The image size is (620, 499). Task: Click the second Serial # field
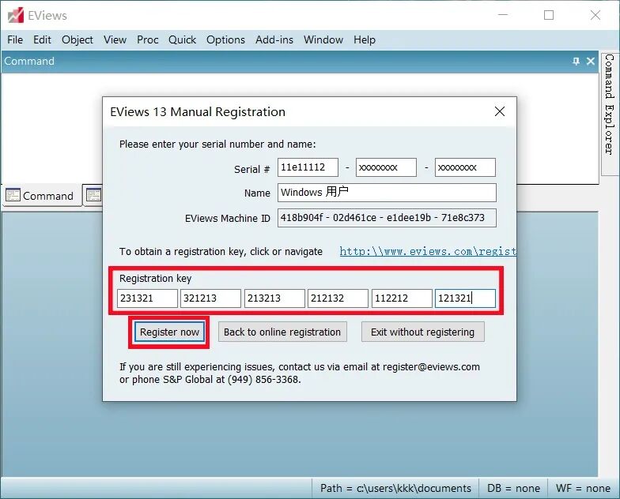(386, 167)
